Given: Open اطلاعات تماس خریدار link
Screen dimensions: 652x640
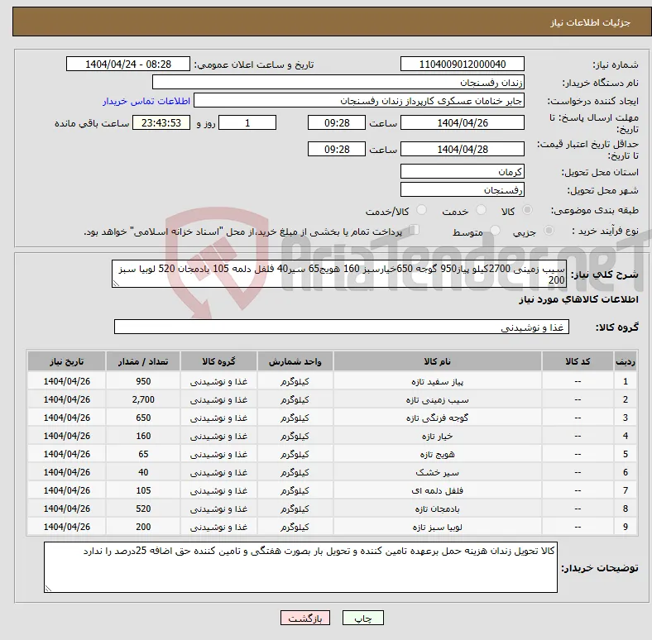Looking at the screenshot, I should click(146, 101).
